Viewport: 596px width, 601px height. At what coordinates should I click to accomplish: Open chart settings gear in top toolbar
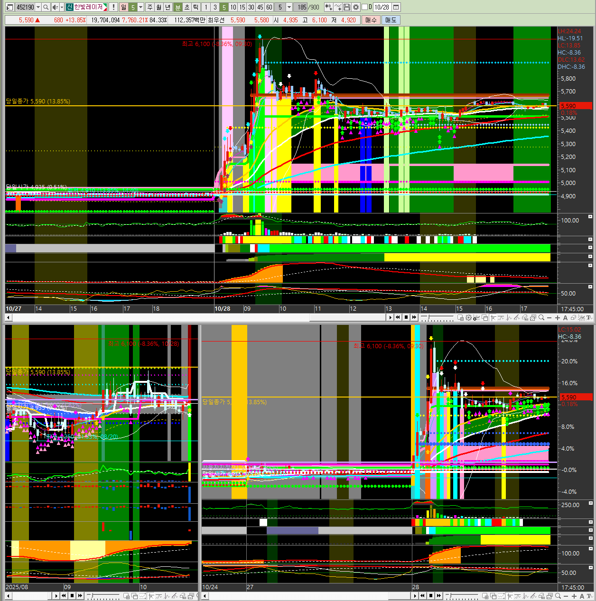point(356,7)
